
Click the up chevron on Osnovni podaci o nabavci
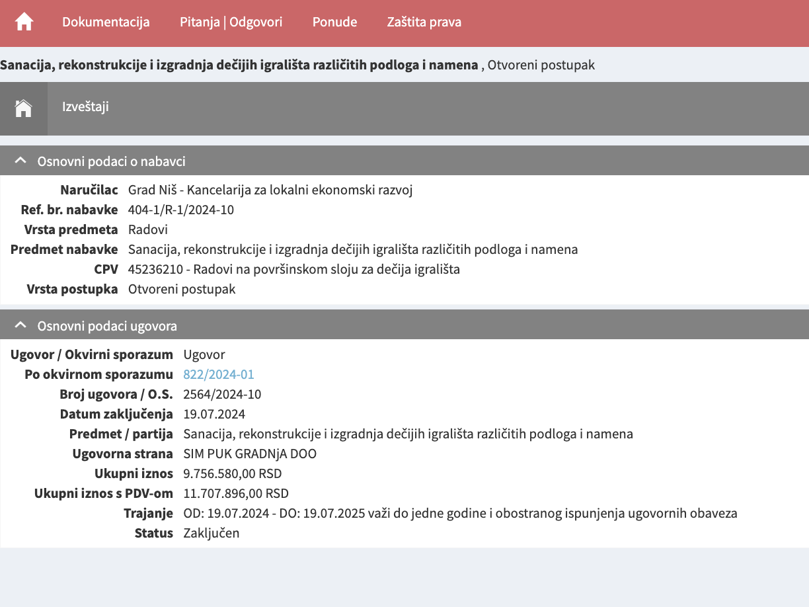point(20,160)
